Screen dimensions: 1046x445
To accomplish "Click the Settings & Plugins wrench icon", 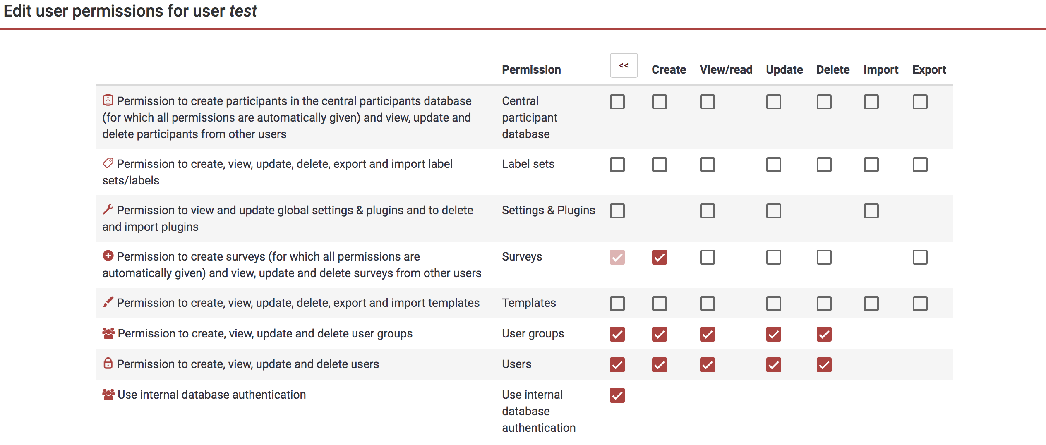I will coord(108,209).
